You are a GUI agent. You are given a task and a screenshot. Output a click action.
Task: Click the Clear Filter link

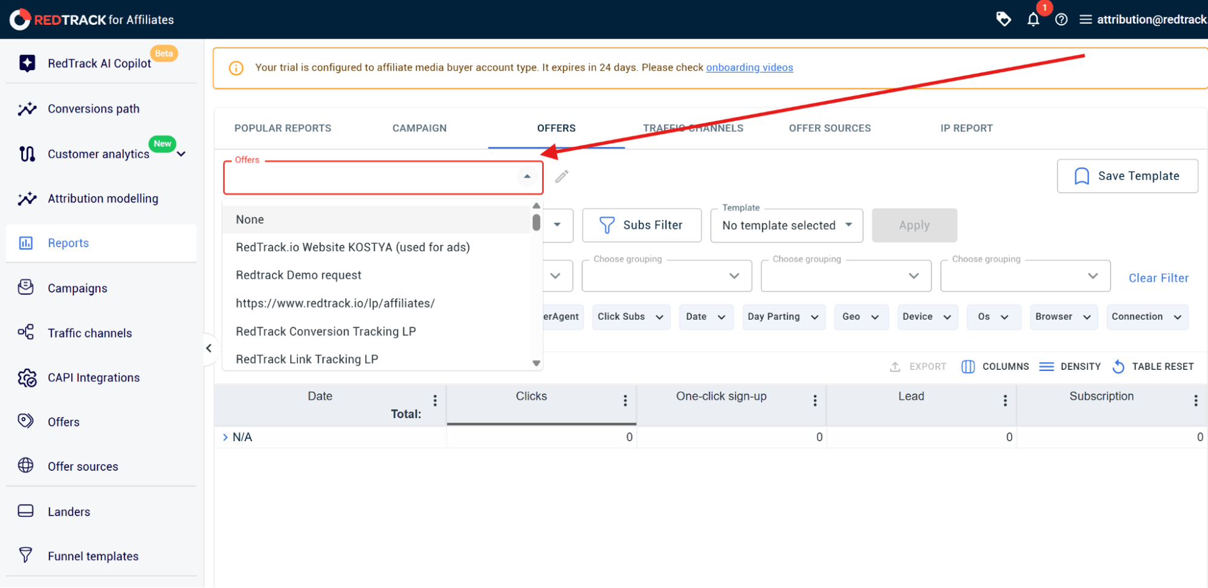[1158, 278]
